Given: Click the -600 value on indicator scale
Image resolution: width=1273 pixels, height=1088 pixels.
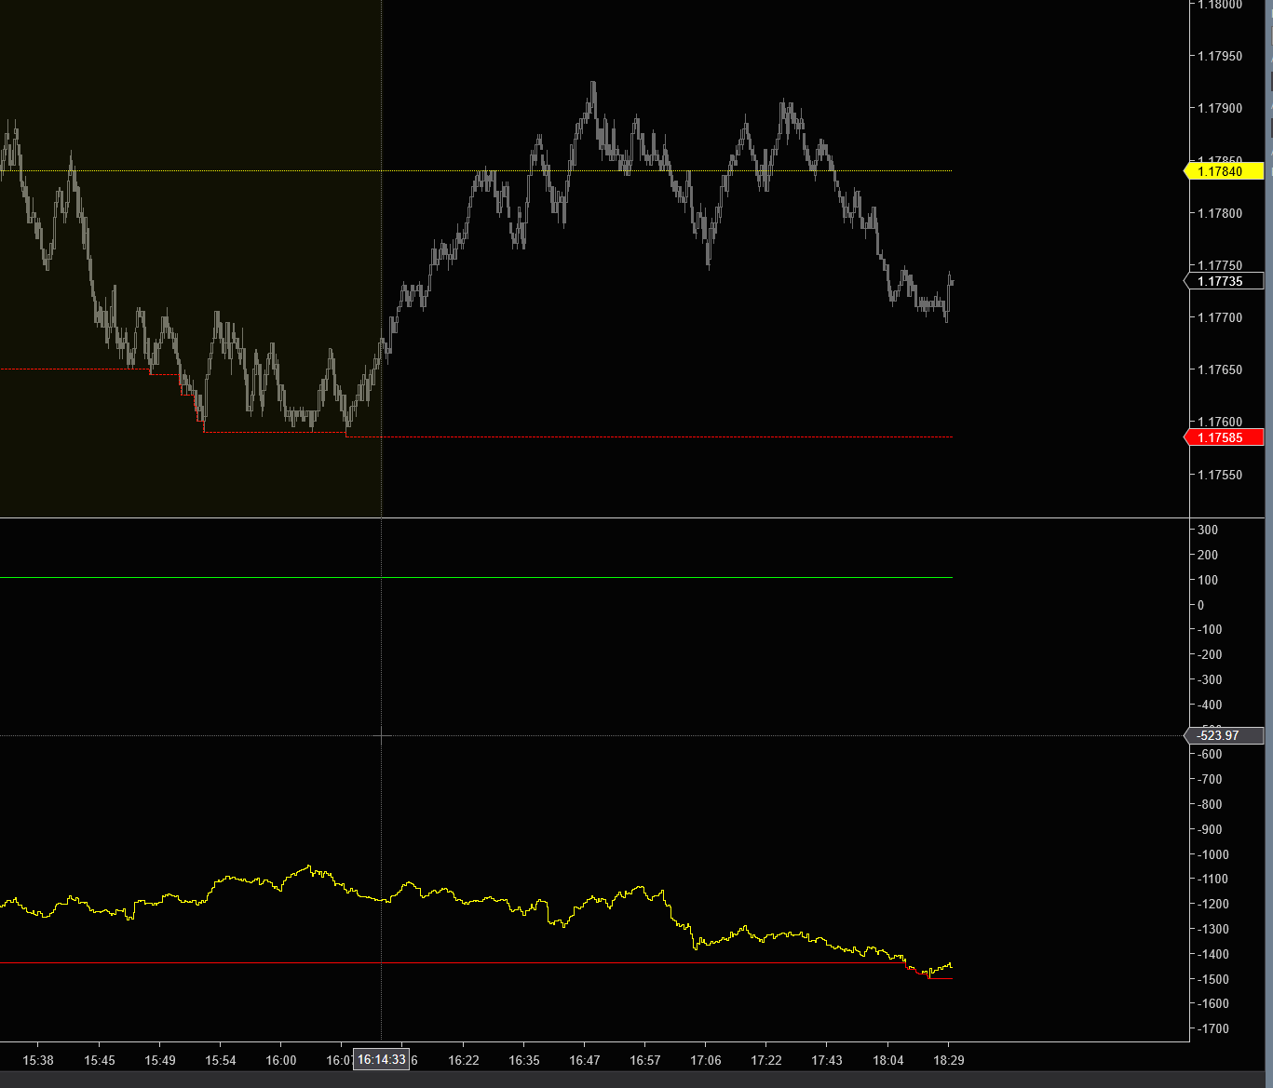Looking at the screenshot, I should click(1210, 754).
